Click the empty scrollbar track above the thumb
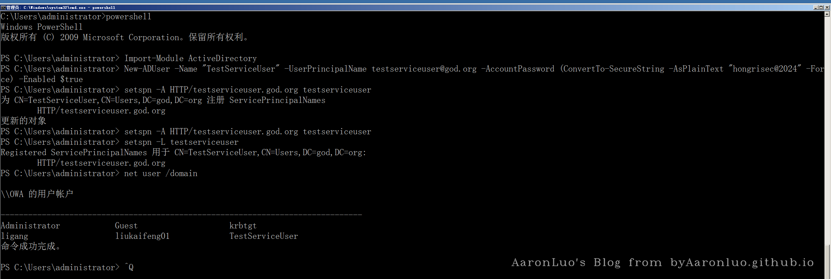Screen dimensions: 831x279 click(827, 131)
